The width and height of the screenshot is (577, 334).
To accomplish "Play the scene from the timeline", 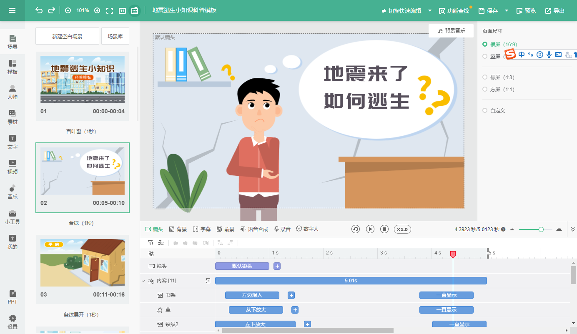I will tap(370, 229).
